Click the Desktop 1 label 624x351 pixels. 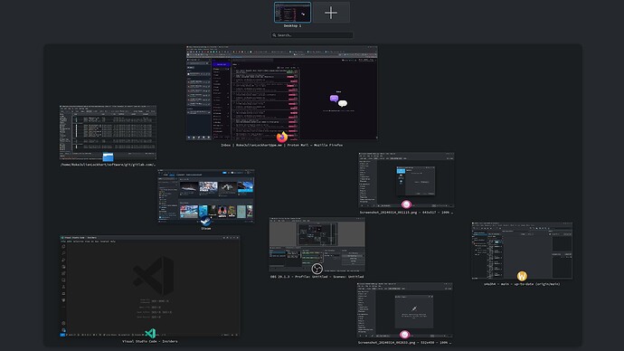[292, 26]
